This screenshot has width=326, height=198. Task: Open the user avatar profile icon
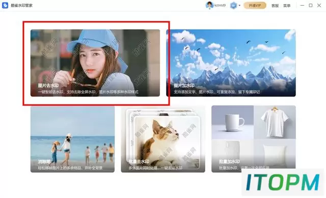tap(209, 5)
